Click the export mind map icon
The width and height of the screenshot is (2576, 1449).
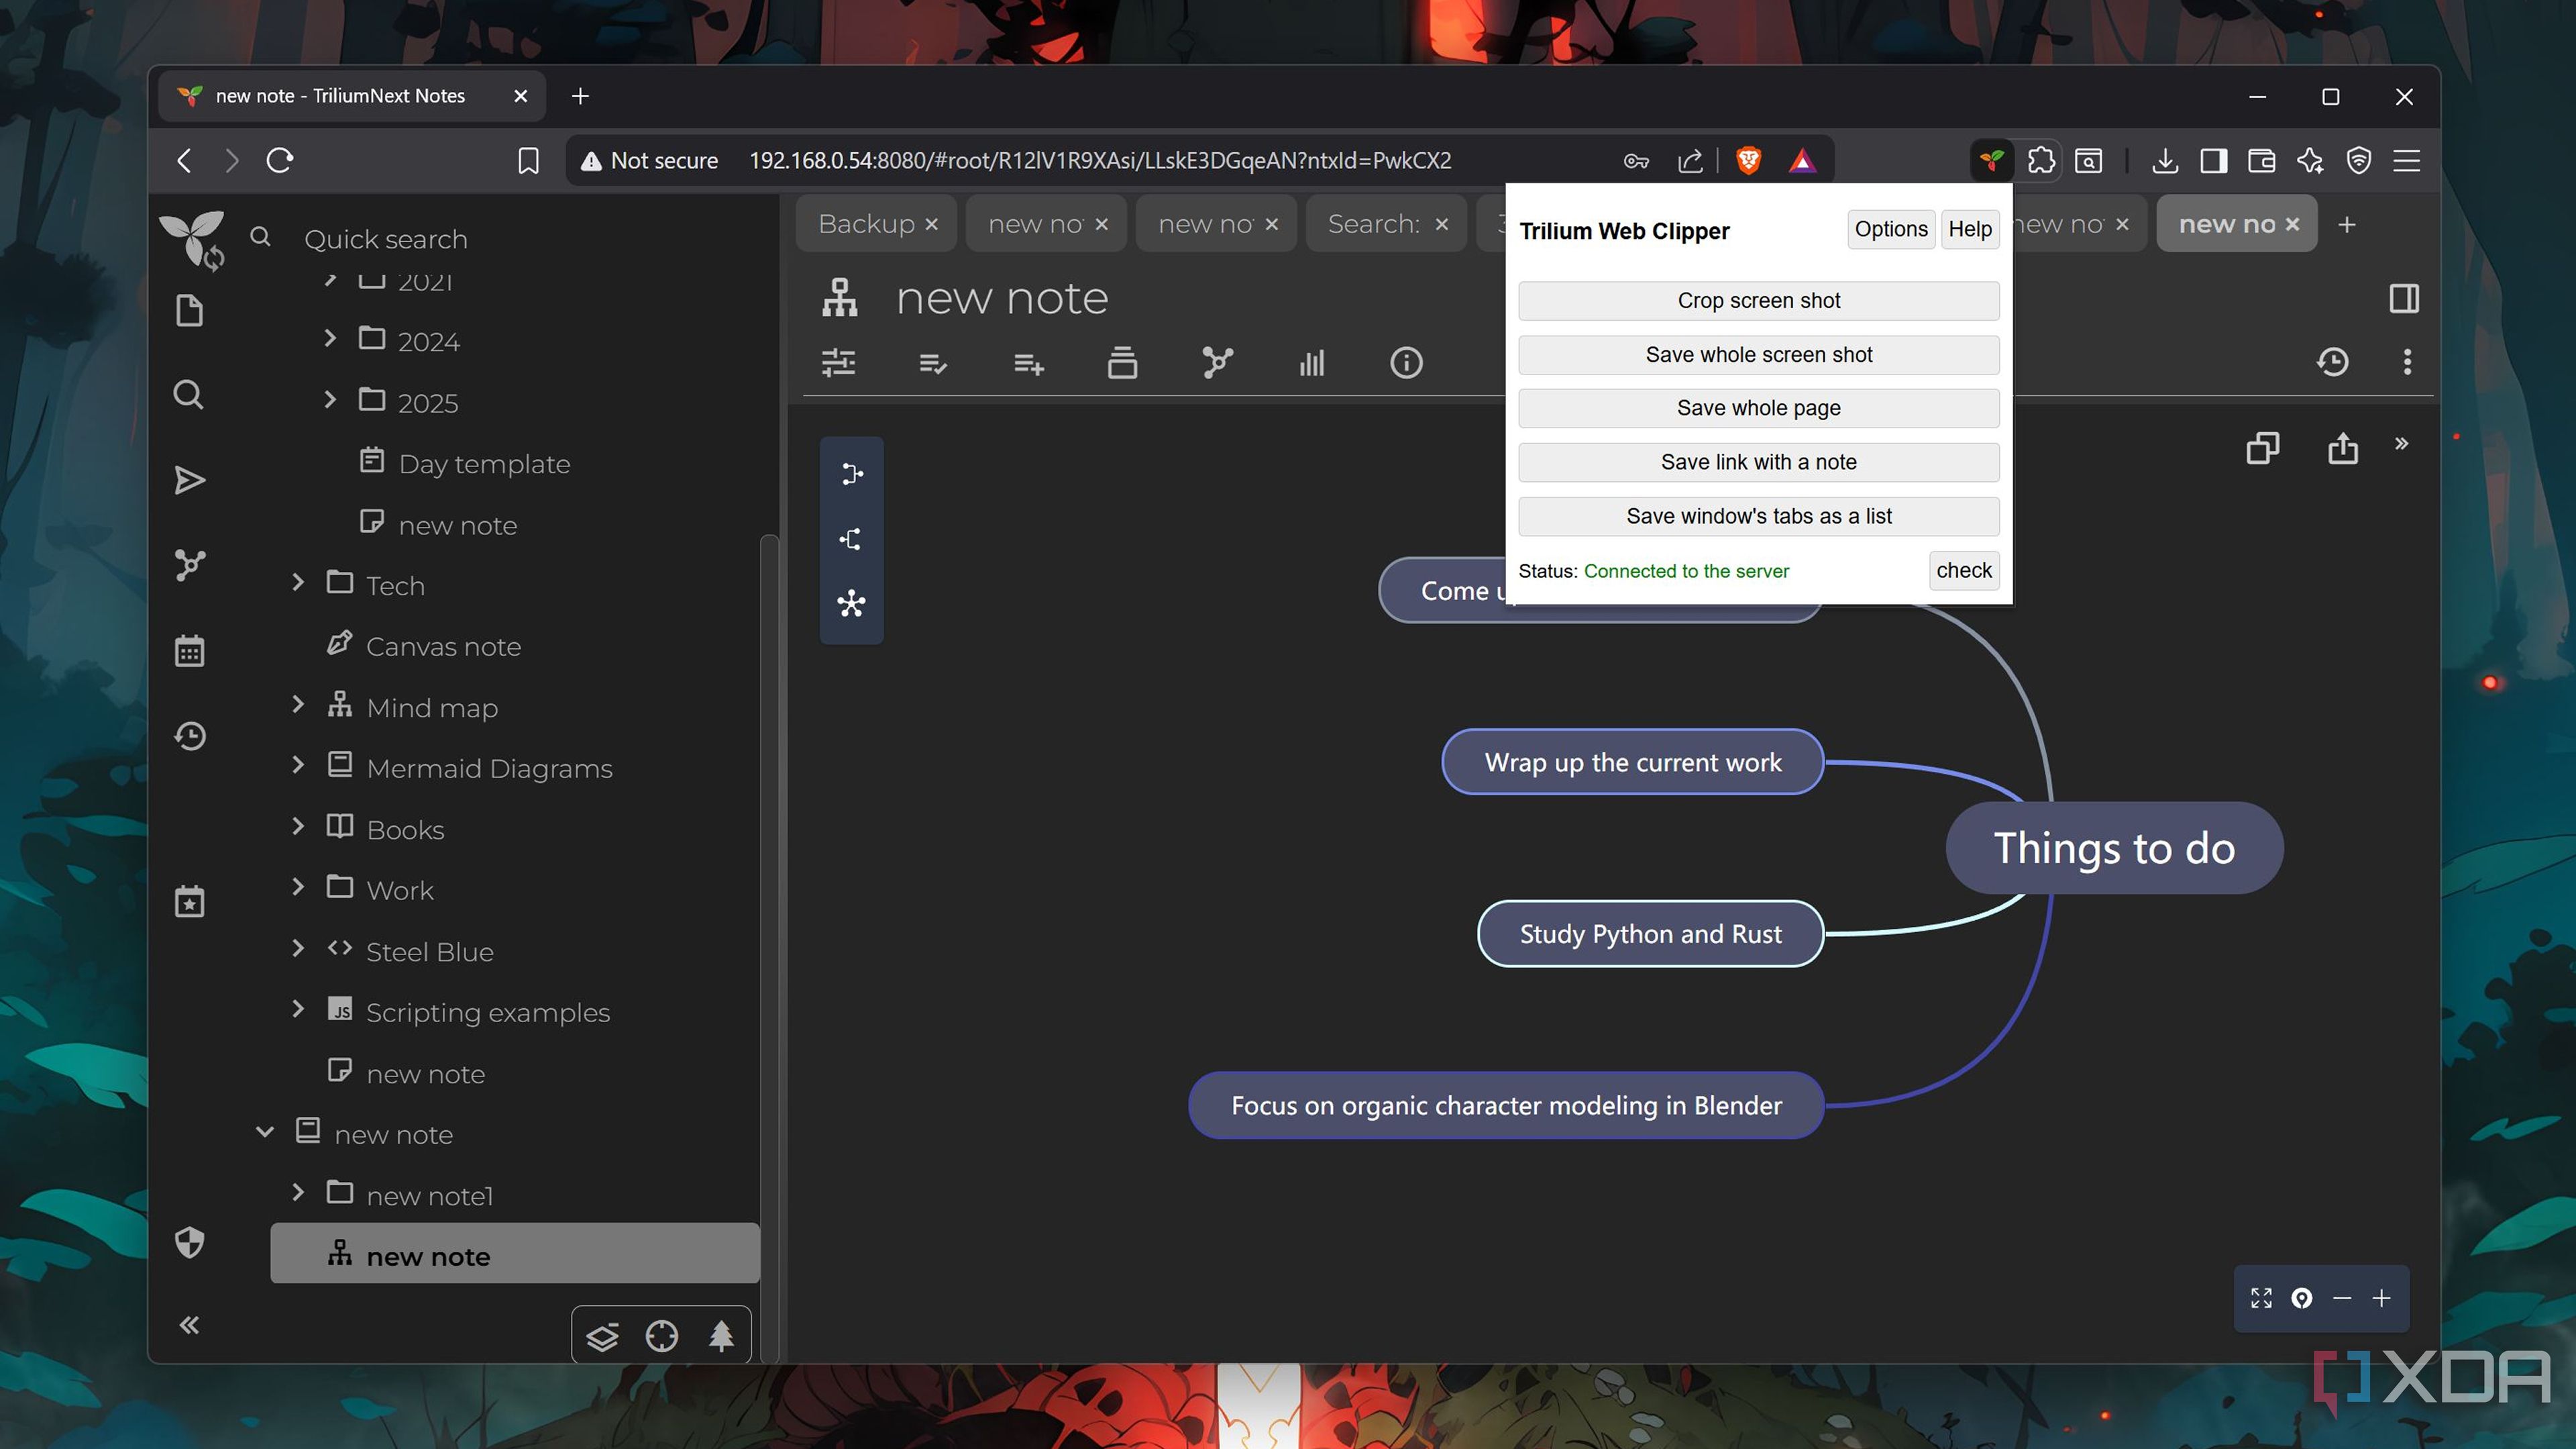point(2342,448)
